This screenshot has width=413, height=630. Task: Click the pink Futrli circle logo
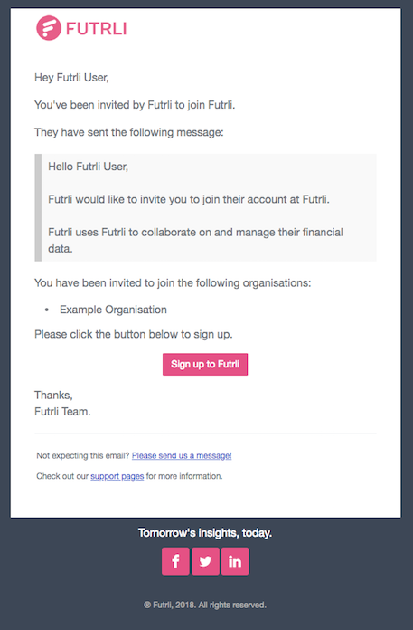[x=49, y=28]
